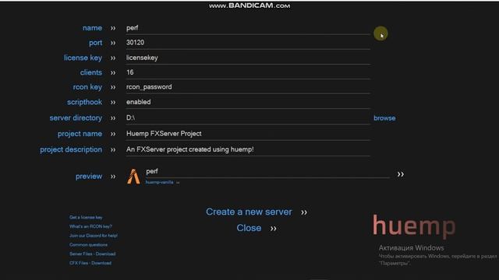Open the Common questions link
Image resolution: width=499 pixels, height=280 pixels.
[88, 245]
